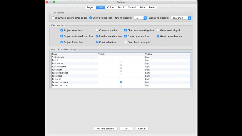
Task: Open the General tab
Action: (132, 7)
